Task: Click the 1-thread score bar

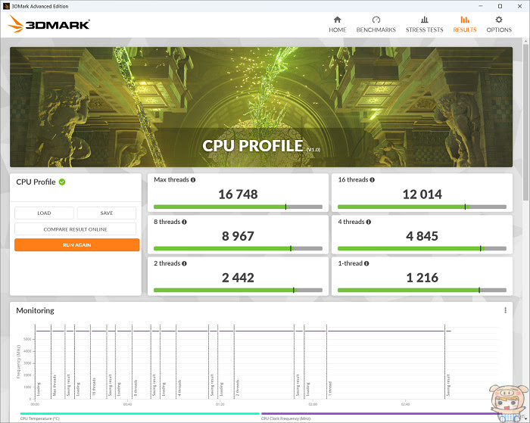Action: [x=422, y=291]
